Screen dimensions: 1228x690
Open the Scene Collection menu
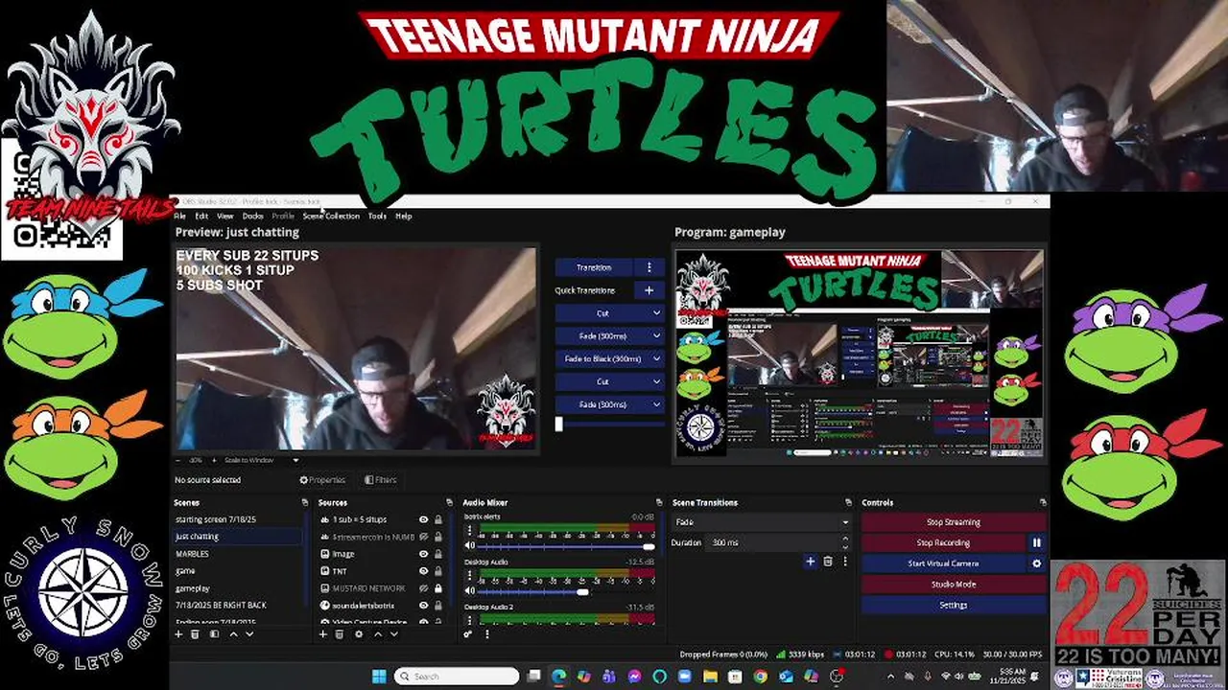(x=331, y=217)
